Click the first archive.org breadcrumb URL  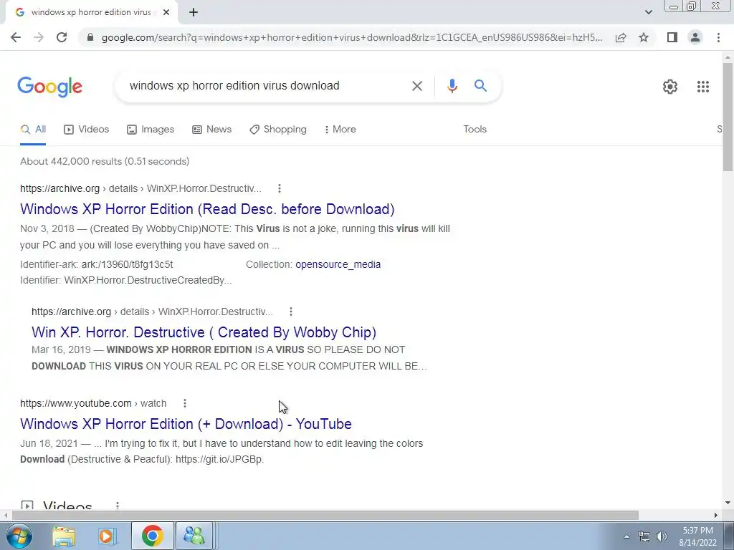(x=141, y=188)
